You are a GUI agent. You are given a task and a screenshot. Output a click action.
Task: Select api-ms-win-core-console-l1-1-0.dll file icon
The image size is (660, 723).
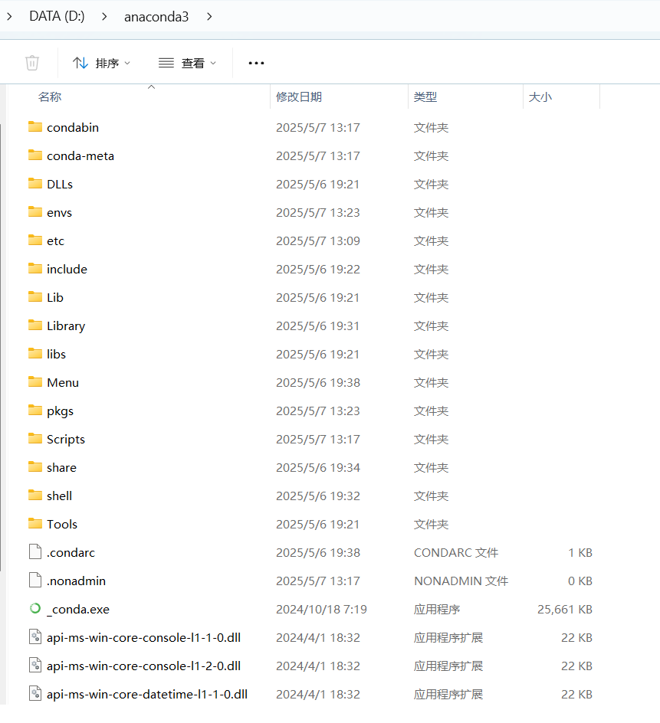pos(35,636)
